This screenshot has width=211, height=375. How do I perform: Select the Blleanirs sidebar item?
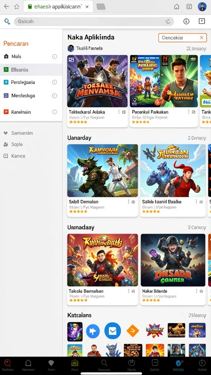[31, 70]
